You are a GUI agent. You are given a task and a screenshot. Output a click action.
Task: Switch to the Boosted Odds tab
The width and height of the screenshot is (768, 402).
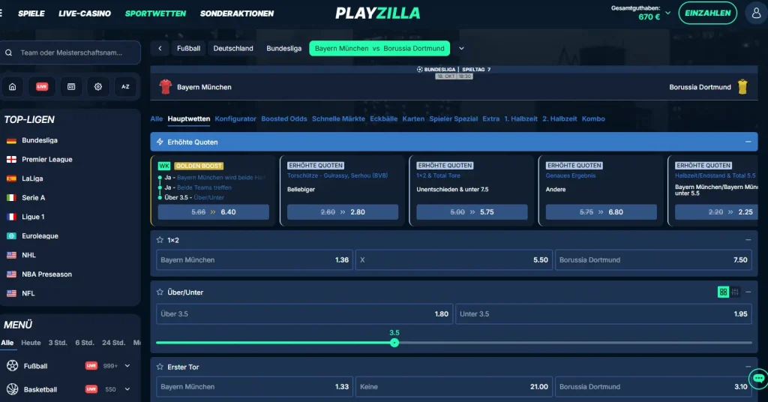[x=284, y=119]
